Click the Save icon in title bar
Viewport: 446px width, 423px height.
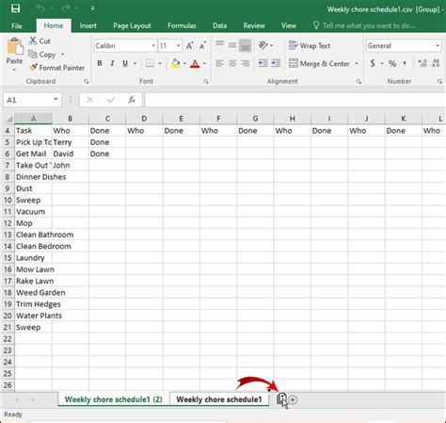(15, 8)
